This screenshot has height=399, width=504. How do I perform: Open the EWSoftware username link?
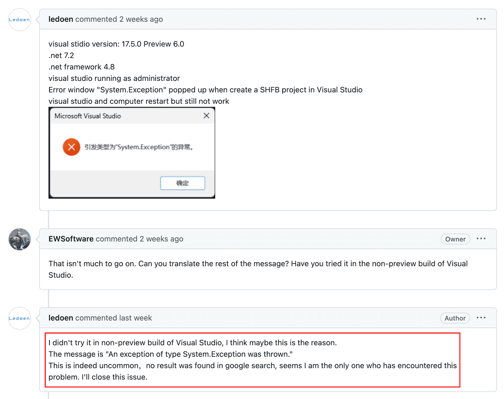71,239
